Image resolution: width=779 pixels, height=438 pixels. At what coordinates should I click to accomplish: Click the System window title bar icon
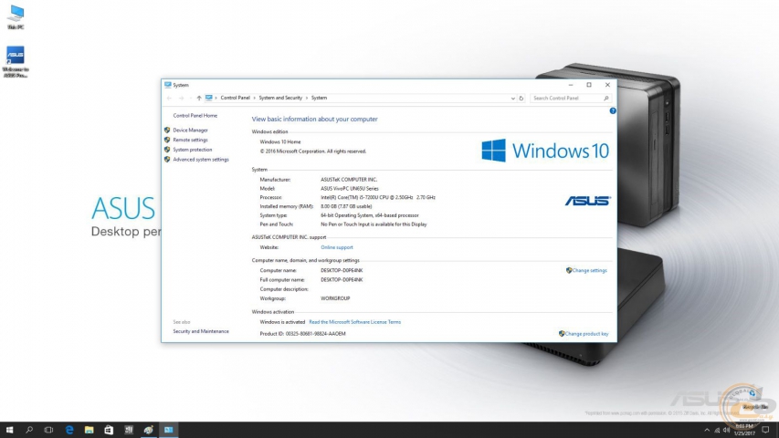[x=168, y=85]
